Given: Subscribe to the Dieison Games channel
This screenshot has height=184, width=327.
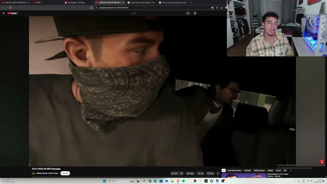Looking at the screenshot, I should [65, 173].
